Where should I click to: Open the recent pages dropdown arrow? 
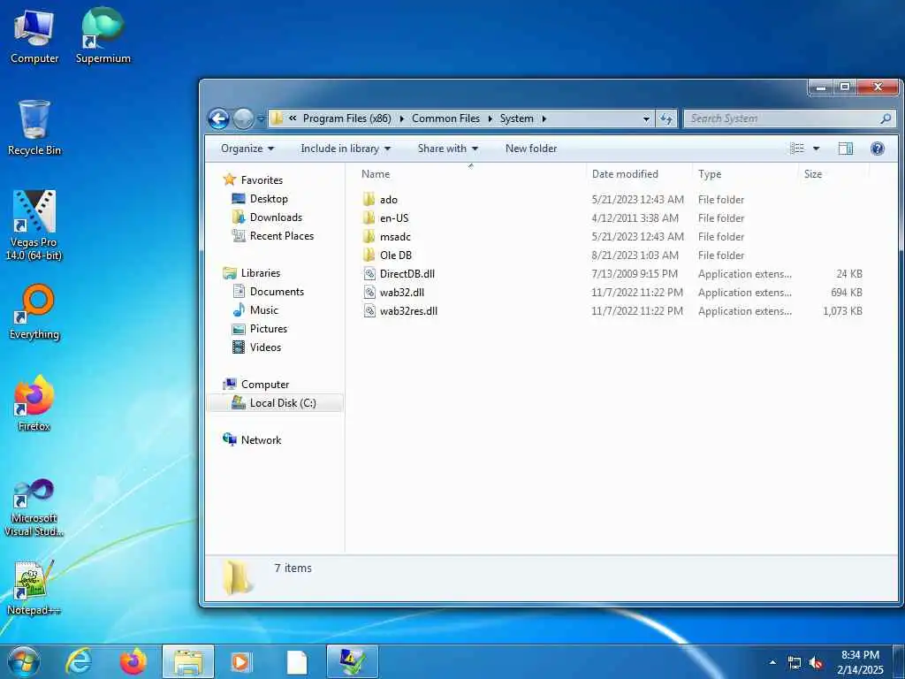[261, 119]
